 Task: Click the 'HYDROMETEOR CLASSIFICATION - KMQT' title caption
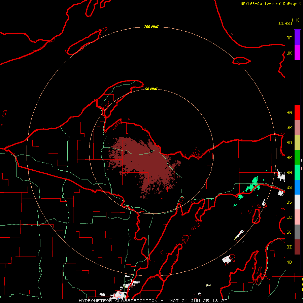[x=129, y=301]
